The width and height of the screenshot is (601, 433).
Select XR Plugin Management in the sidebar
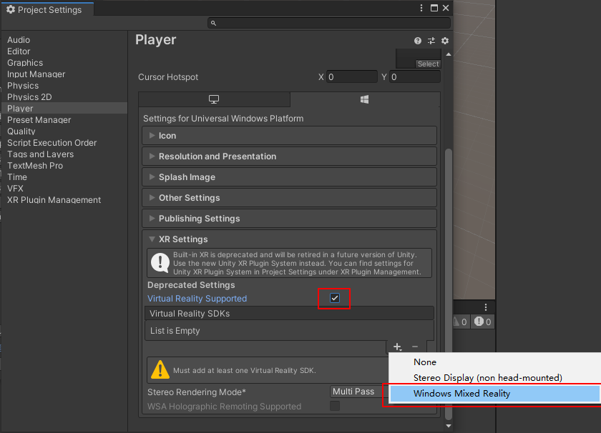pyautogui.click(x=53, y=199)
